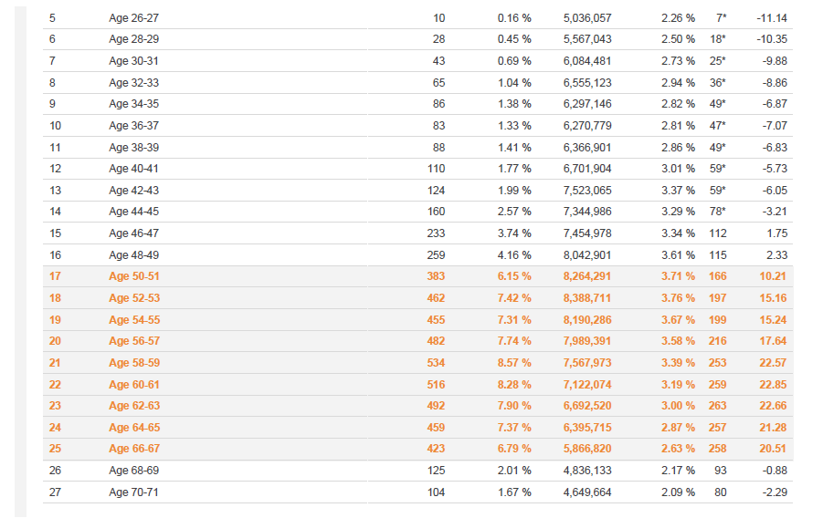823x518 pixels.
Task: Click the 3.76 % value for Age 52-53
Action: pos(678,298)
